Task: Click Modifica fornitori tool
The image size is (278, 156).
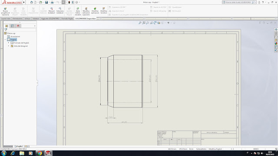Action: [x=104, y=10]
